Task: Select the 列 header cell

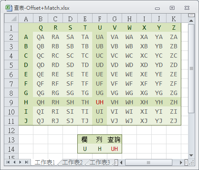Action: click(100, 139)
